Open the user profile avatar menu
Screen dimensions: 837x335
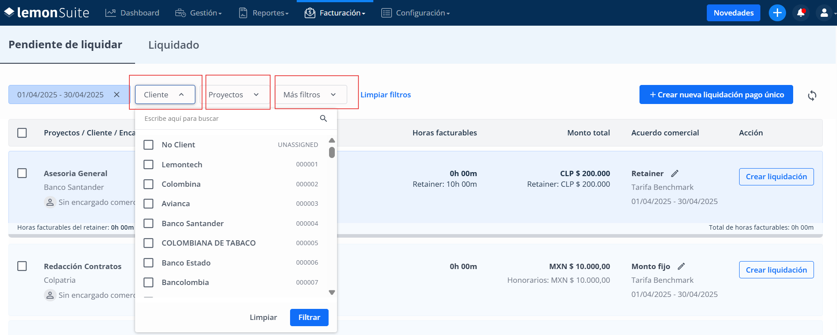click(824, 13)
